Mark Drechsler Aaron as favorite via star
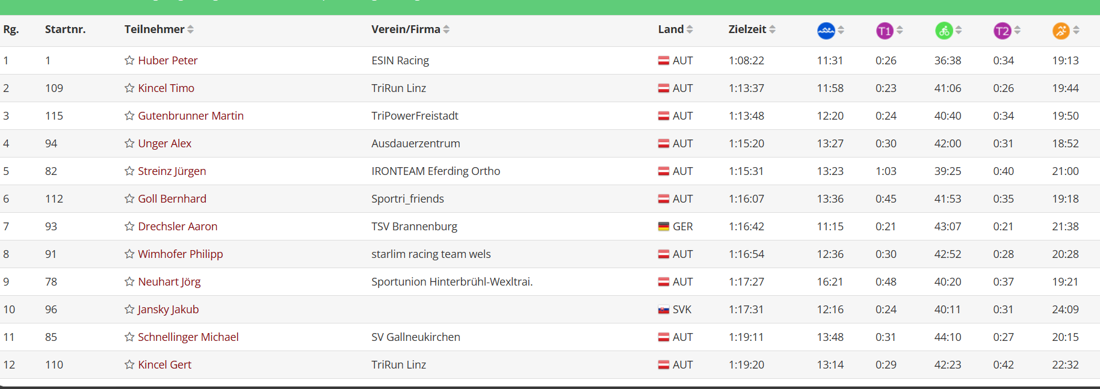The height and width of the screenshot is (389, 1100). tap(129, 226)
